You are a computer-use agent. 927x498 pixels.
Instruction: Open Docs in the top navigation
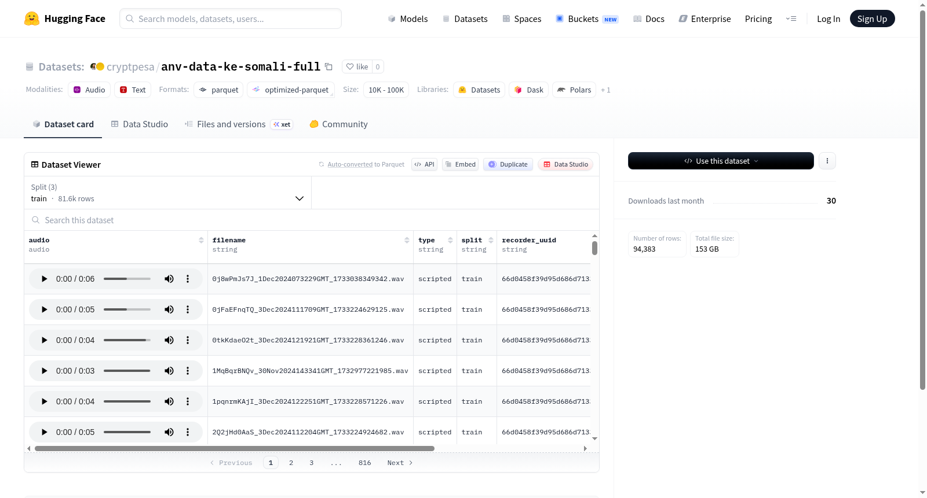coord(649,19)
